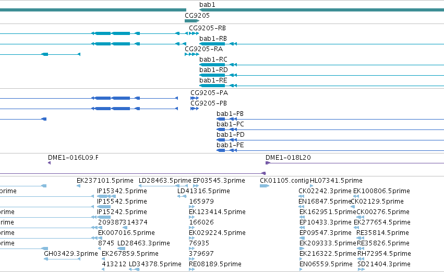Click the EN16847.5prime EST label
The width and height of the screenshot is (444, 272).
coord(325,202)
